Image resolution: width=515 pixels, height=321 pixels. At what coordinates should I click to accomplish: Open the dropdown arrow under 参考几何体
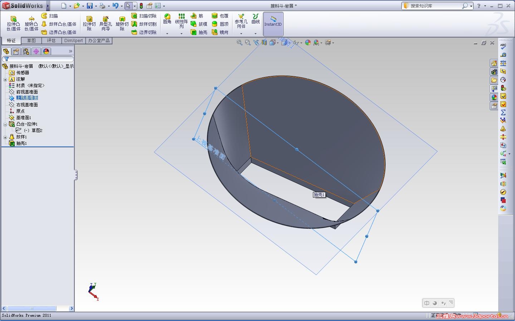point(241,34)
